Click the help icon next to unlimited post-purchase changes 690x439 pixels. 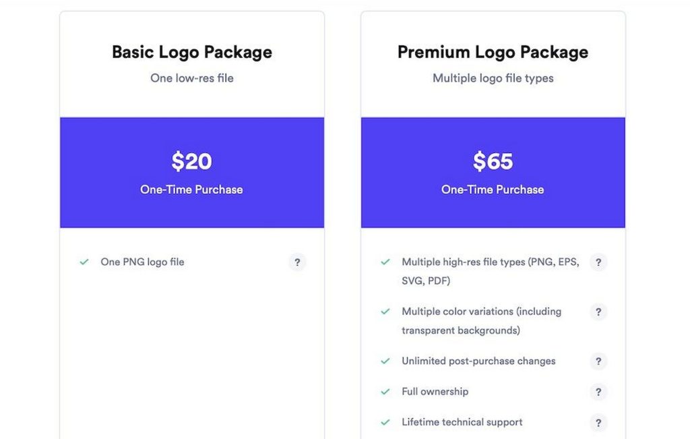click(x=598, y=361)
